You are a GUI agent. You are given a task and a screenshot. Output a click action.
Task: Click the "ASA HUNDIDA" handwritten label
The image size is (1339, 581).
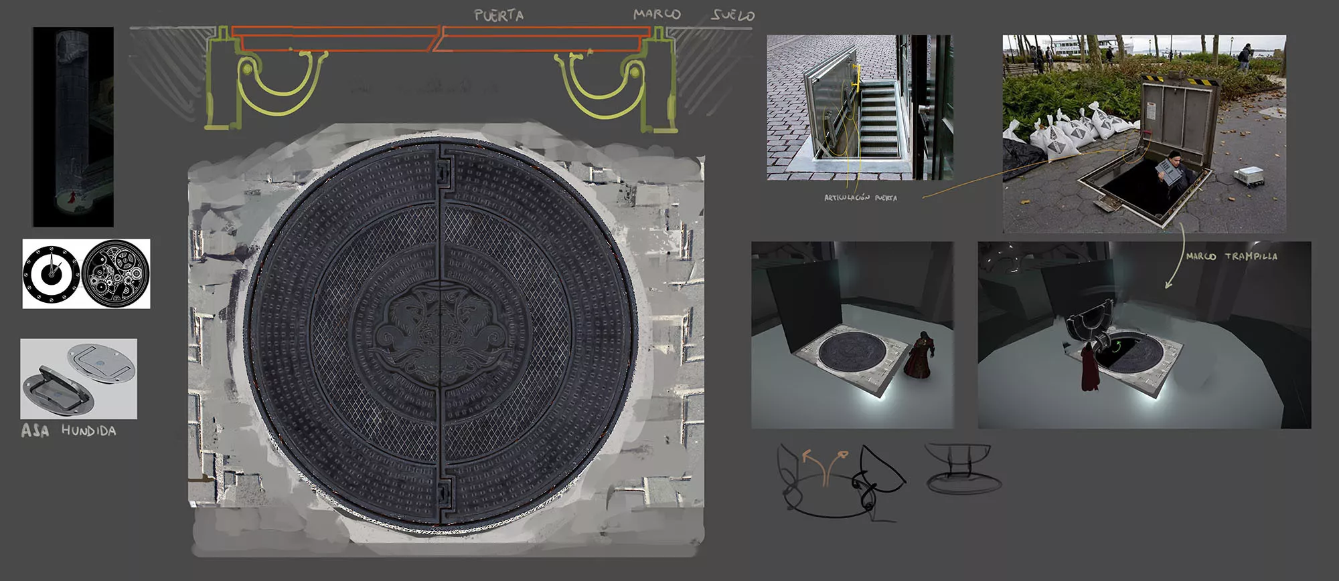point(68,431)
